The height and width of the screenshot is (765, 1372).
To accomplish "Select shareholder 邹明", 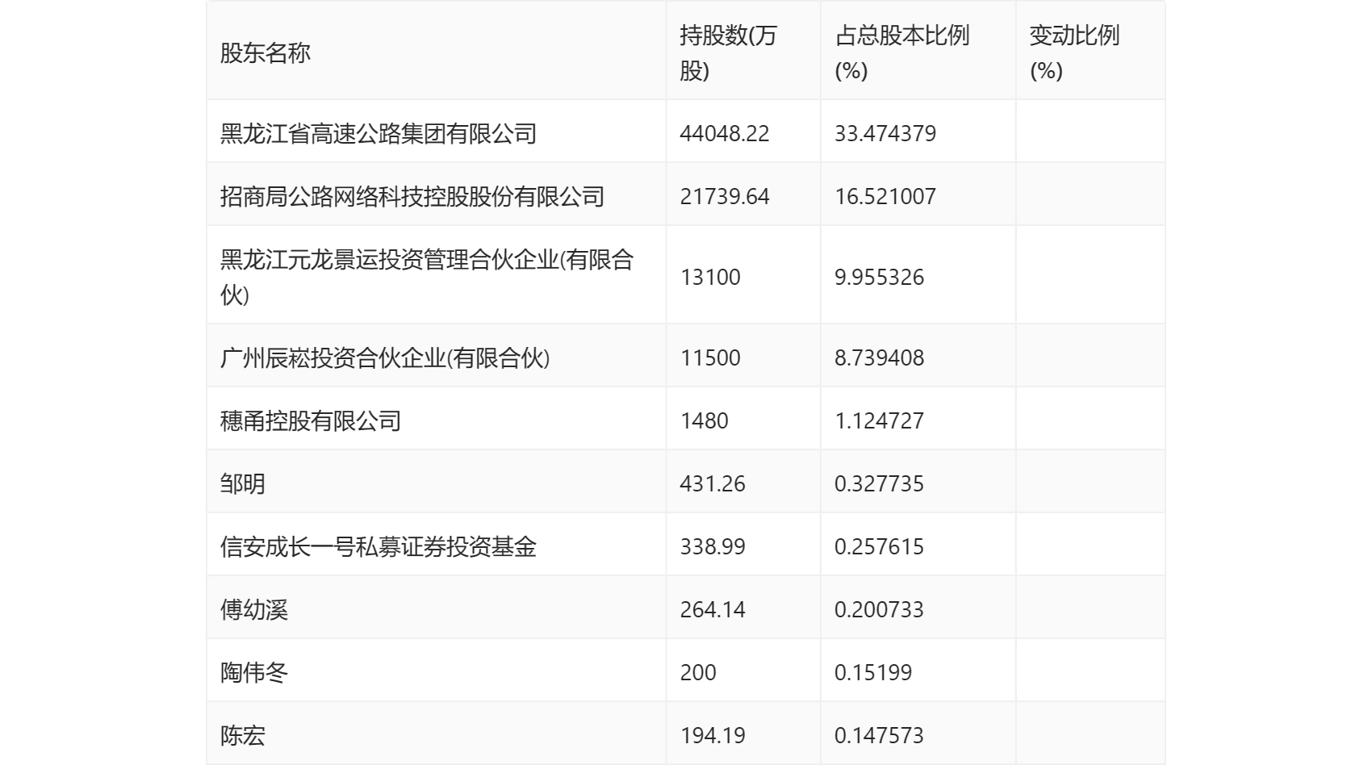I will [x=243, y=483].
